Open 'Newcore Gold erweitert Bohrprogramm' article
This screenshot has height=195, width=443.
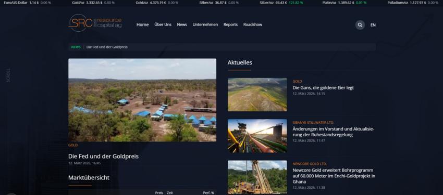pyautogui.click(x=334, y=176)
